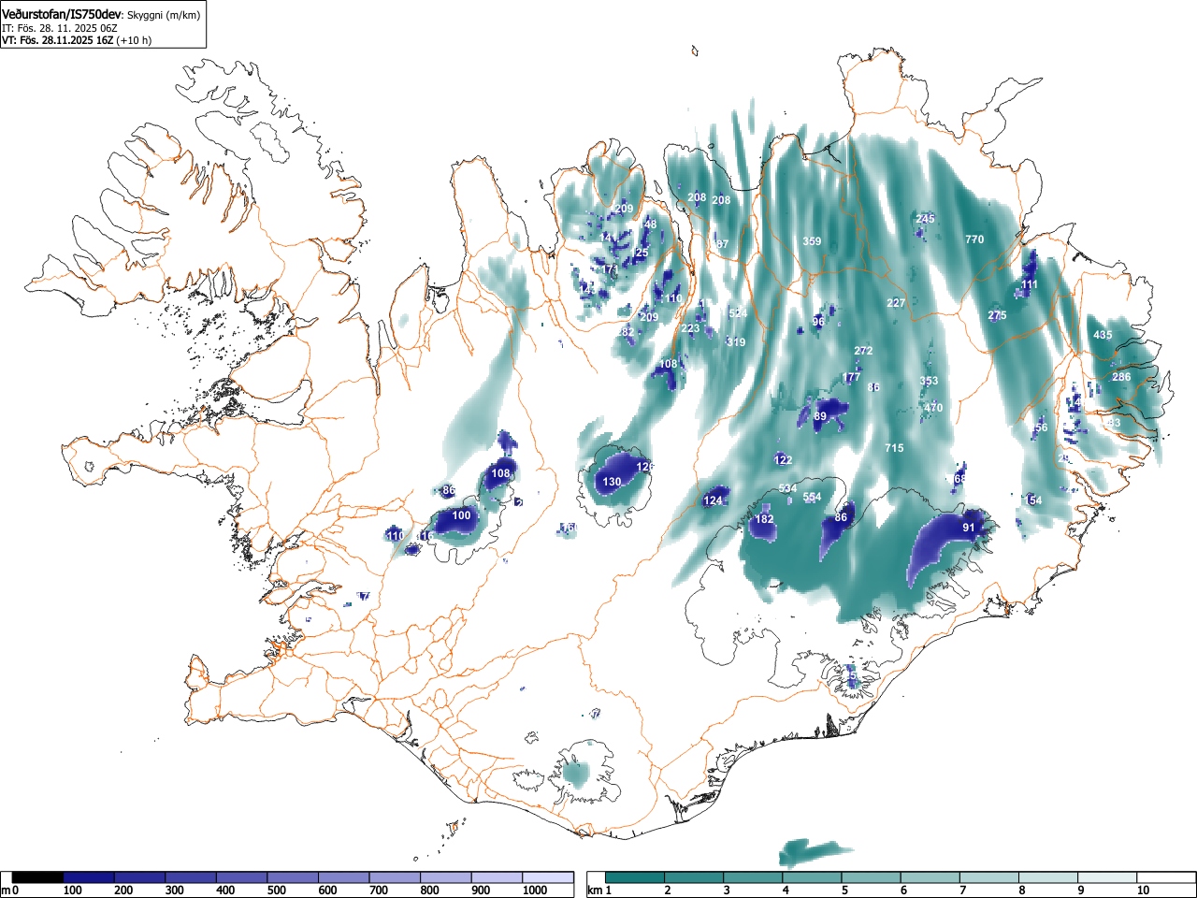Click the visibility value 182 on the map

coord(764,519)
